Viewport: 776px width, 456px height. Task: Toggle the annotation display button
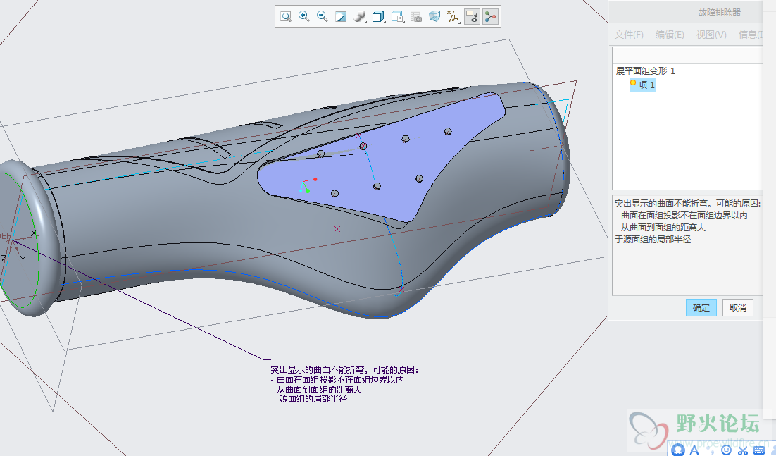tap(473, 17)
